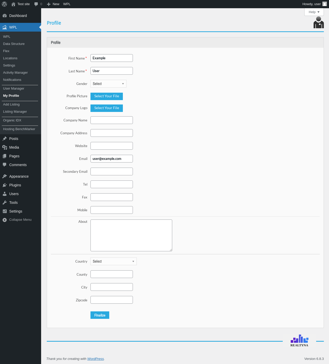Click the Website input field
Viewport: 329px width, 364px height.
point(112,146)
